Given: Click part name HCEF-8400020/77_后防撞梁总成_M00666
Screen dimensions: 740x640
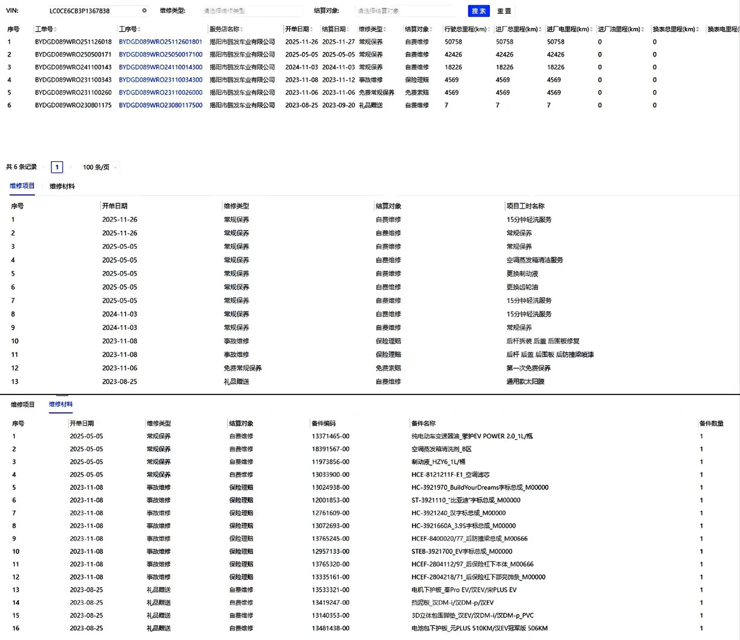Looking at the screenshot, I should click(x=469, y=539).
